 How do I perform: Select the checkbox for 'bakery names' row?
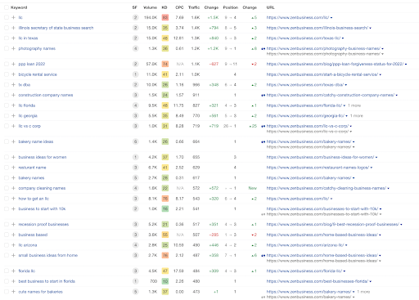coord(7,178)
